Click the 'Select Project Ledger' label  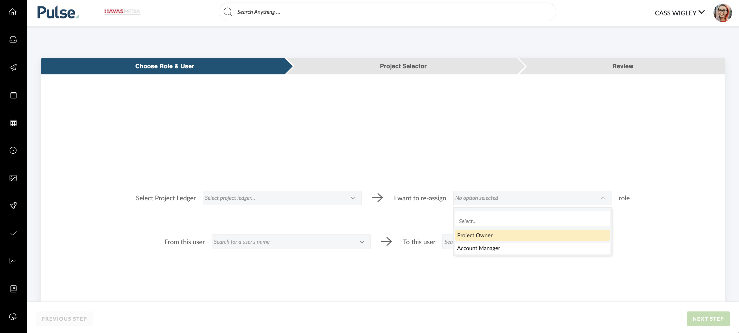point(166,198)
